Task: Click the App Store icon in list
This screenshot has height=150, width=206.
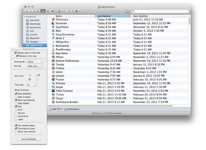Action: tap(53, 53)
